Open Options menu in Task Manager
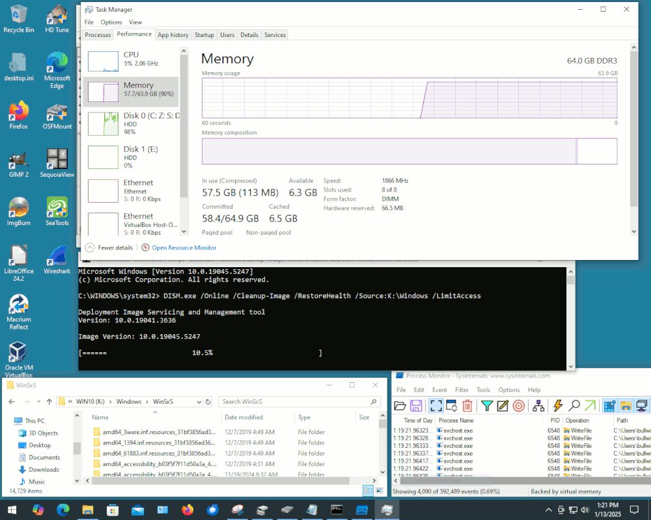This screenshot has width=651, height=520. [111, 22]
